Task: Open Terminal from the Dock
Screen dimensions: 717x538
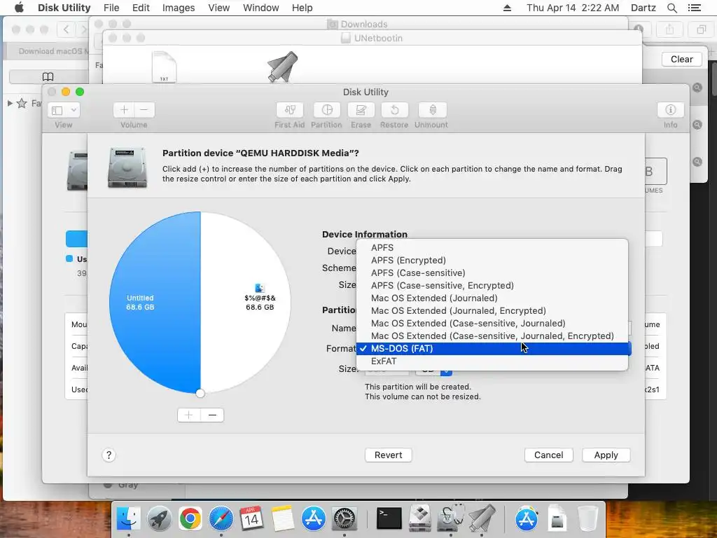Action: click(x=389, y=519)
